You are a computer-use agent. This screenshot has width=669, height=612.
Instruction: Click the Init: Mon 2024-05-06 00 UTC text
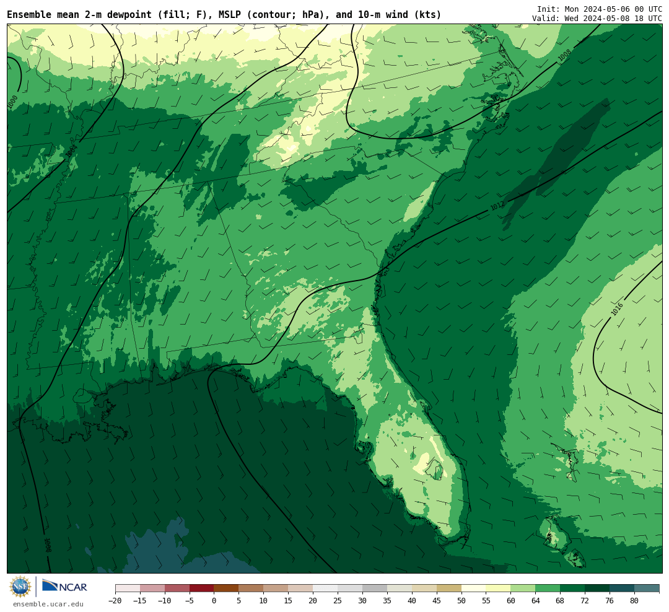click(x=600, y=9)
